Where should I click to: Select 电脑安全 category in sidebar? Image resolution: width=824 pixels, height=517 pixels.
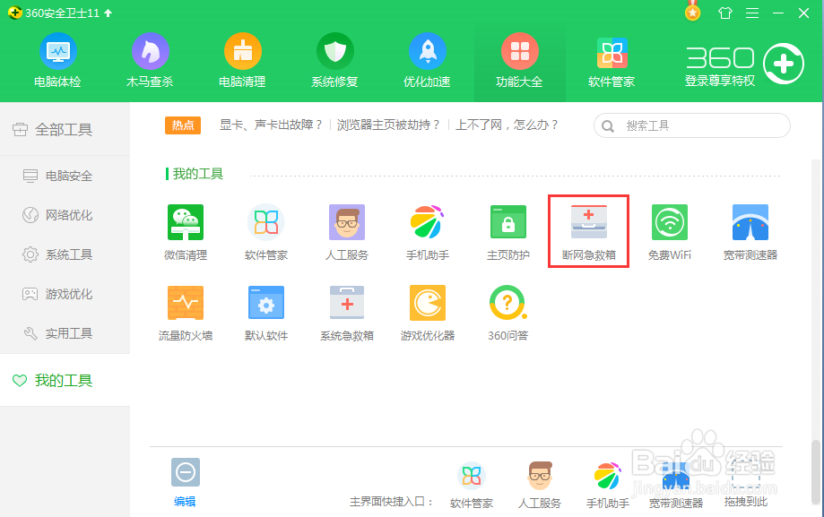point(65,176)
